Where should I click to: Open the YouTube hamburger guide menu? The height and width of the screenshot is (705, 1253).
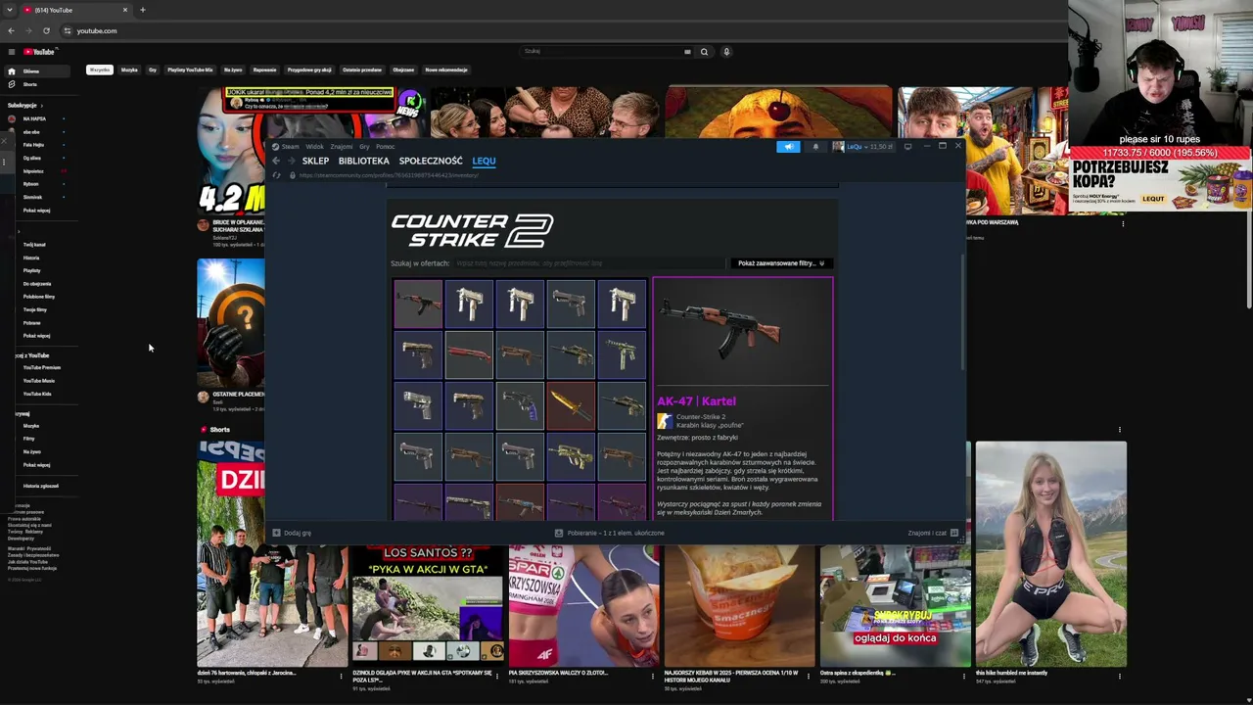tap(11, 52)
